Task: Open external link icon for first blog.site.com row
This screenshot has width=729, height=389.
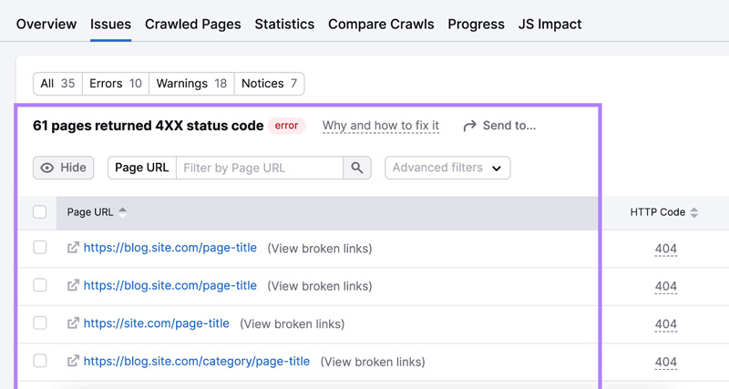Action: (x=73, y=248)
